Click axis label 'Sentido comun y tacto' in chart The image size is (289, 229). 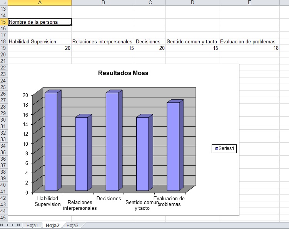pos(142,205)
